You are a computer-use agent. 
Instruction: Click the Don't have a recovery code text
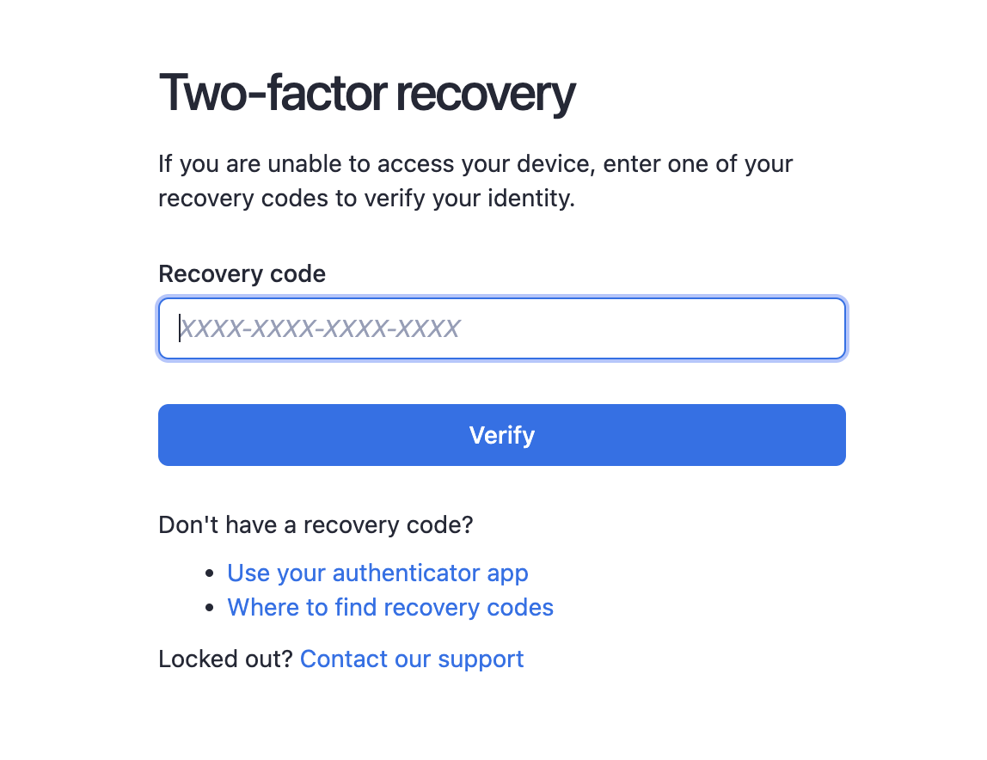(315, 524)
